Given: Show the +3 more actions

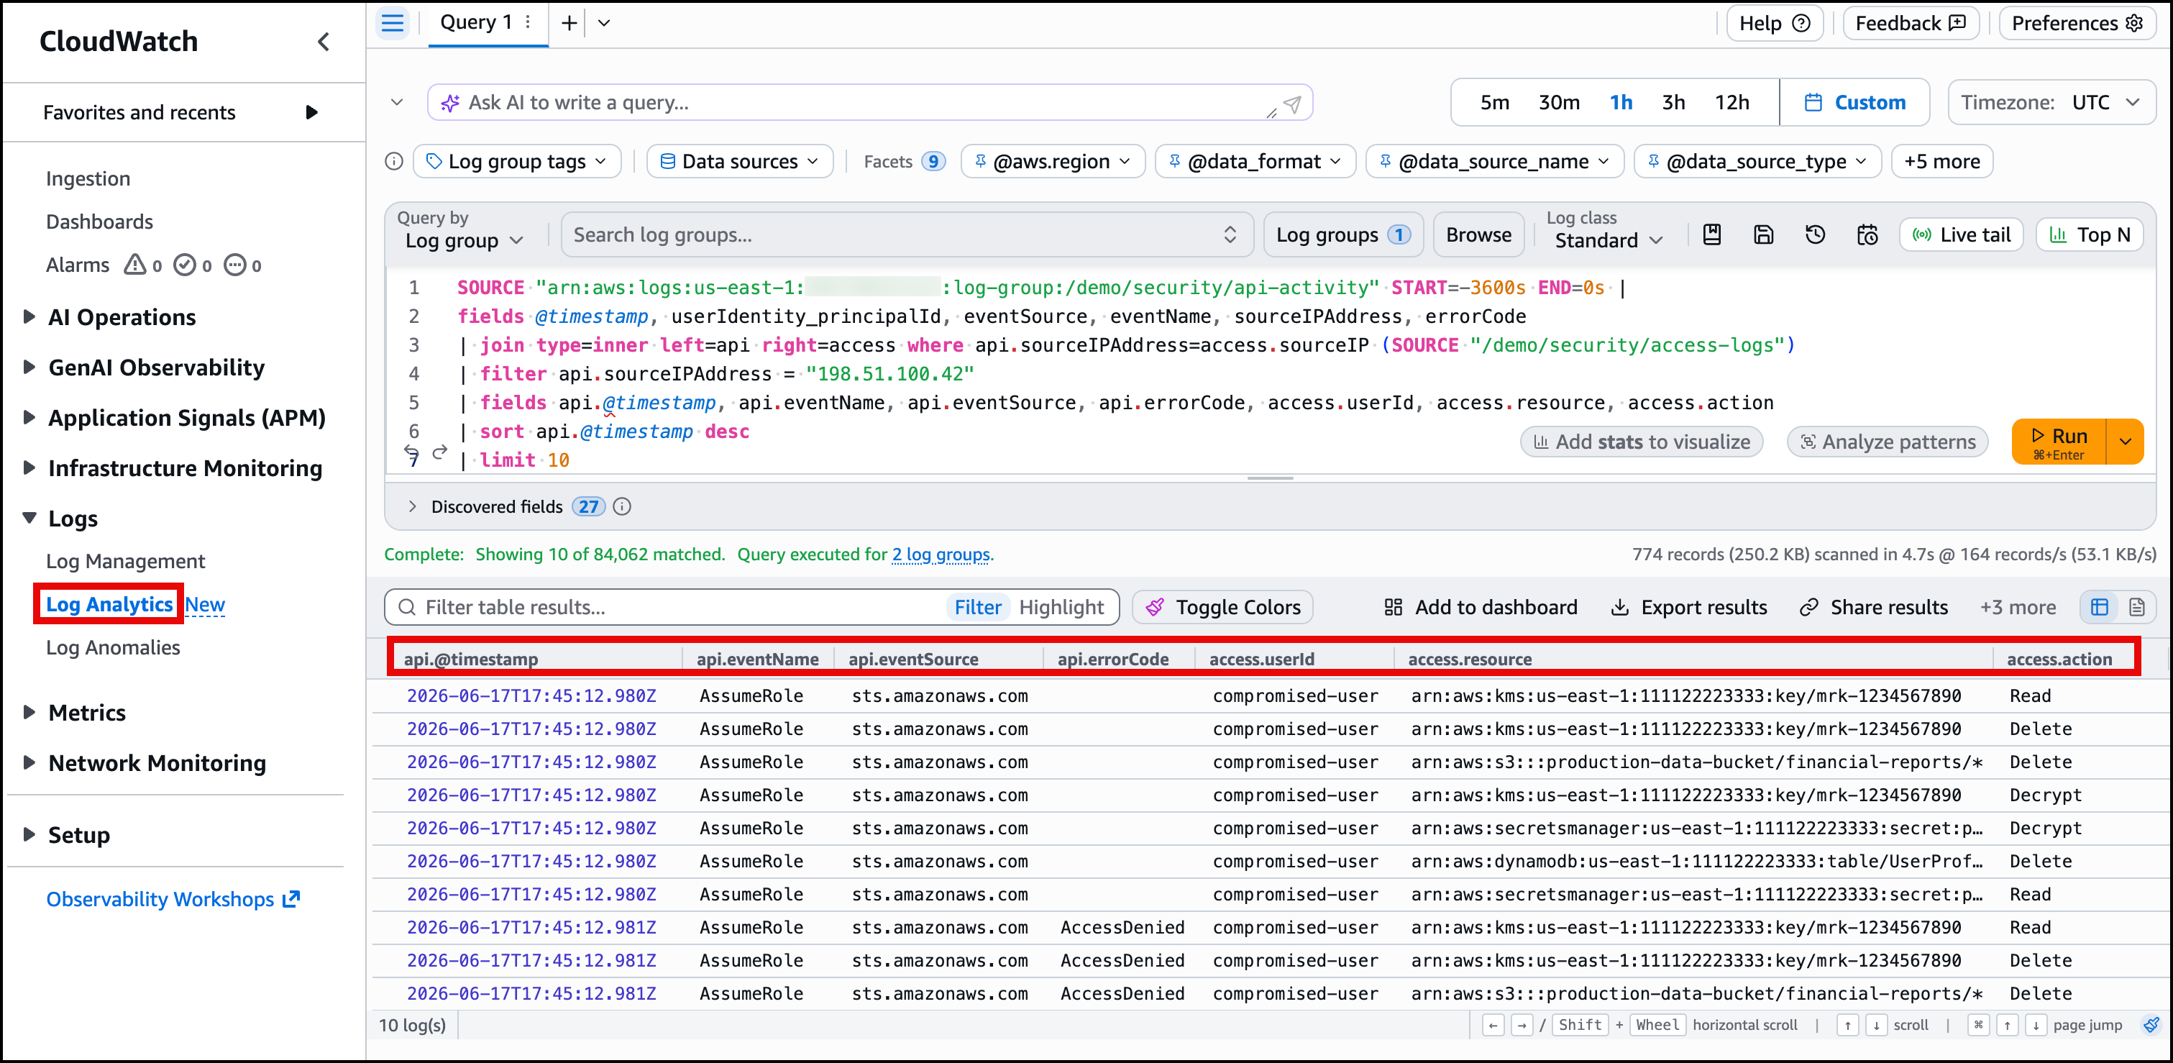Looking at the screenshot, I should click(x=2018, y=606).
